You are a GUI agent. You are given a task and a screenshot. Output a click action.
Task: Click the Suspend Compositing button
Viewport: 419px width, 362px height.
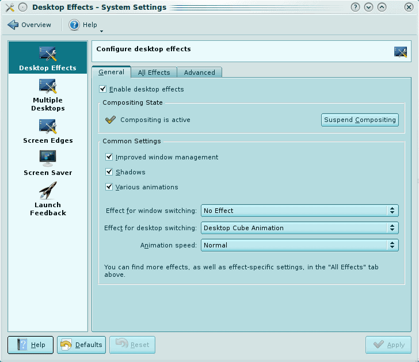click(x=360, y=120)
